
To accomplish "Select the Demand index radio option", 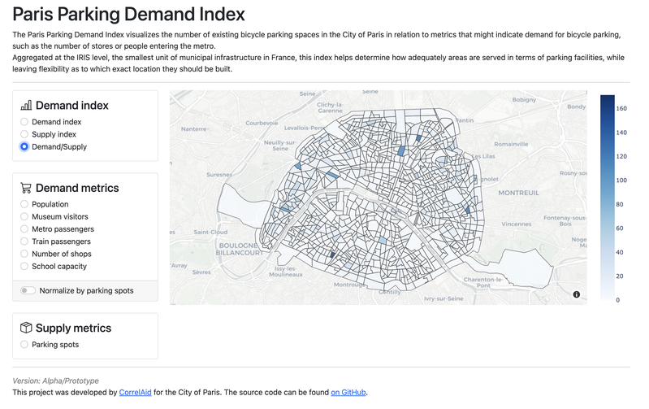I will point(24,122).
